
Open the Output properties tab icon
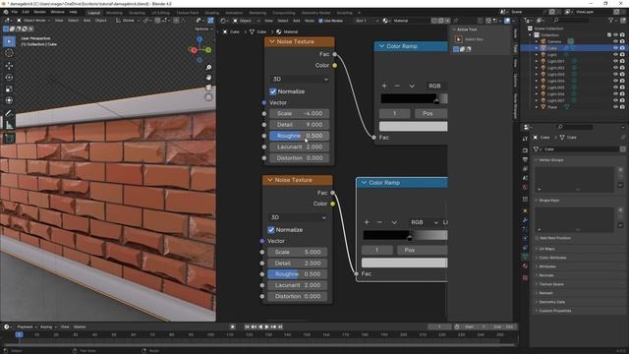525,159
